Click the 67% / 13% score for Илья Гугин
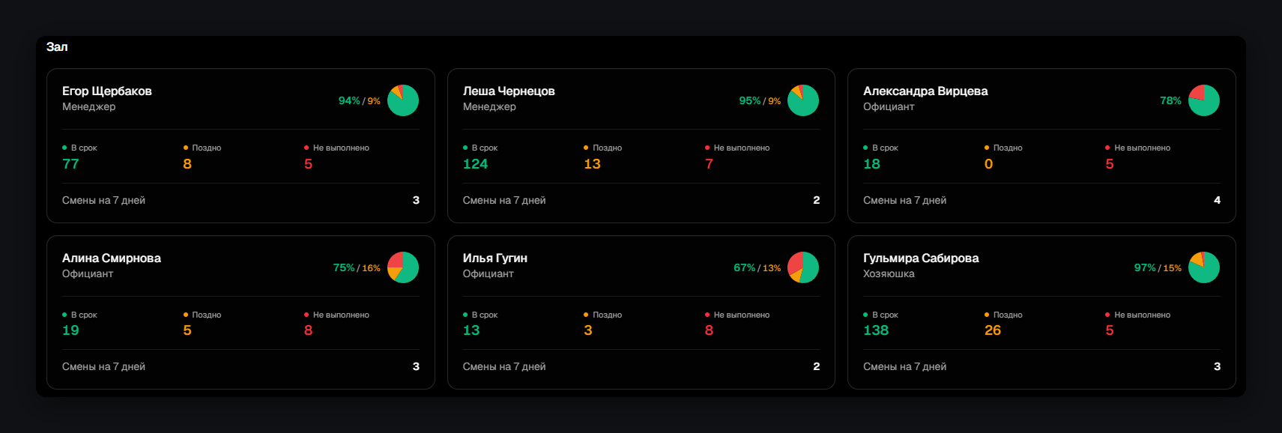Screen dimensions: 1282x433 [757, 267]
